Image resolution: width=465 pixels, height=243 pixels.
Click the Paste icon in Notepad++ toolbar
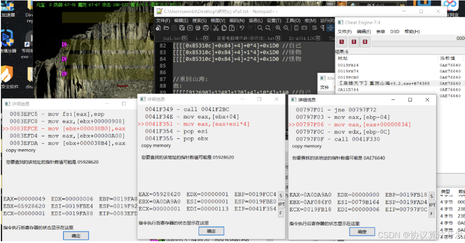(x=232, y=28)
